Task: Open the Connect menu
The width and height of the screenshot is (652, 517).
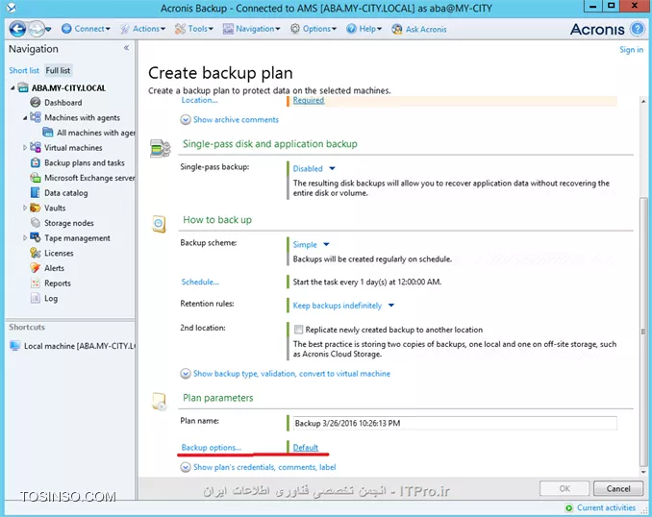Action: (87, 29)
